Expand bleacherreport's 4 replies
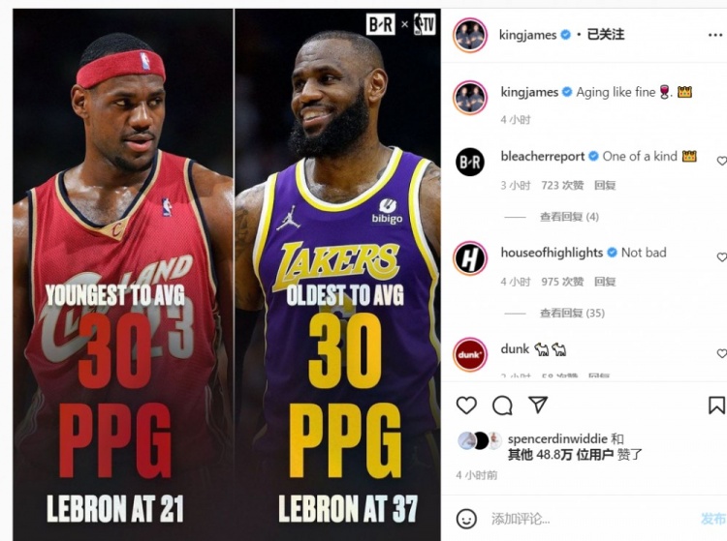 pos(569,217)
